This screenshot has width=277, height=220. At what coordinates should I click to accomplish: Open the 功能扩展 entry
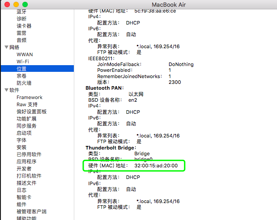[26, 119]
